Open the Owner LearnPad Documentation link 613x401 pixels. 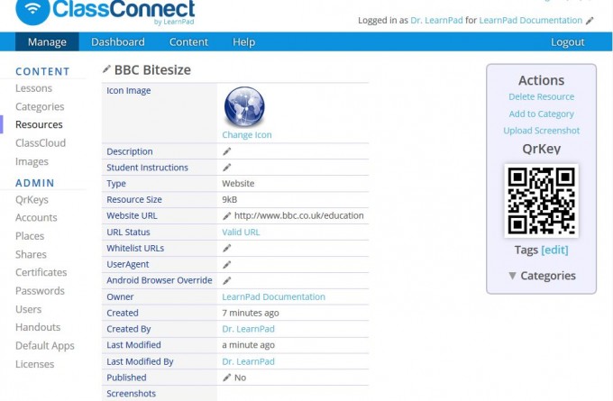274,297
